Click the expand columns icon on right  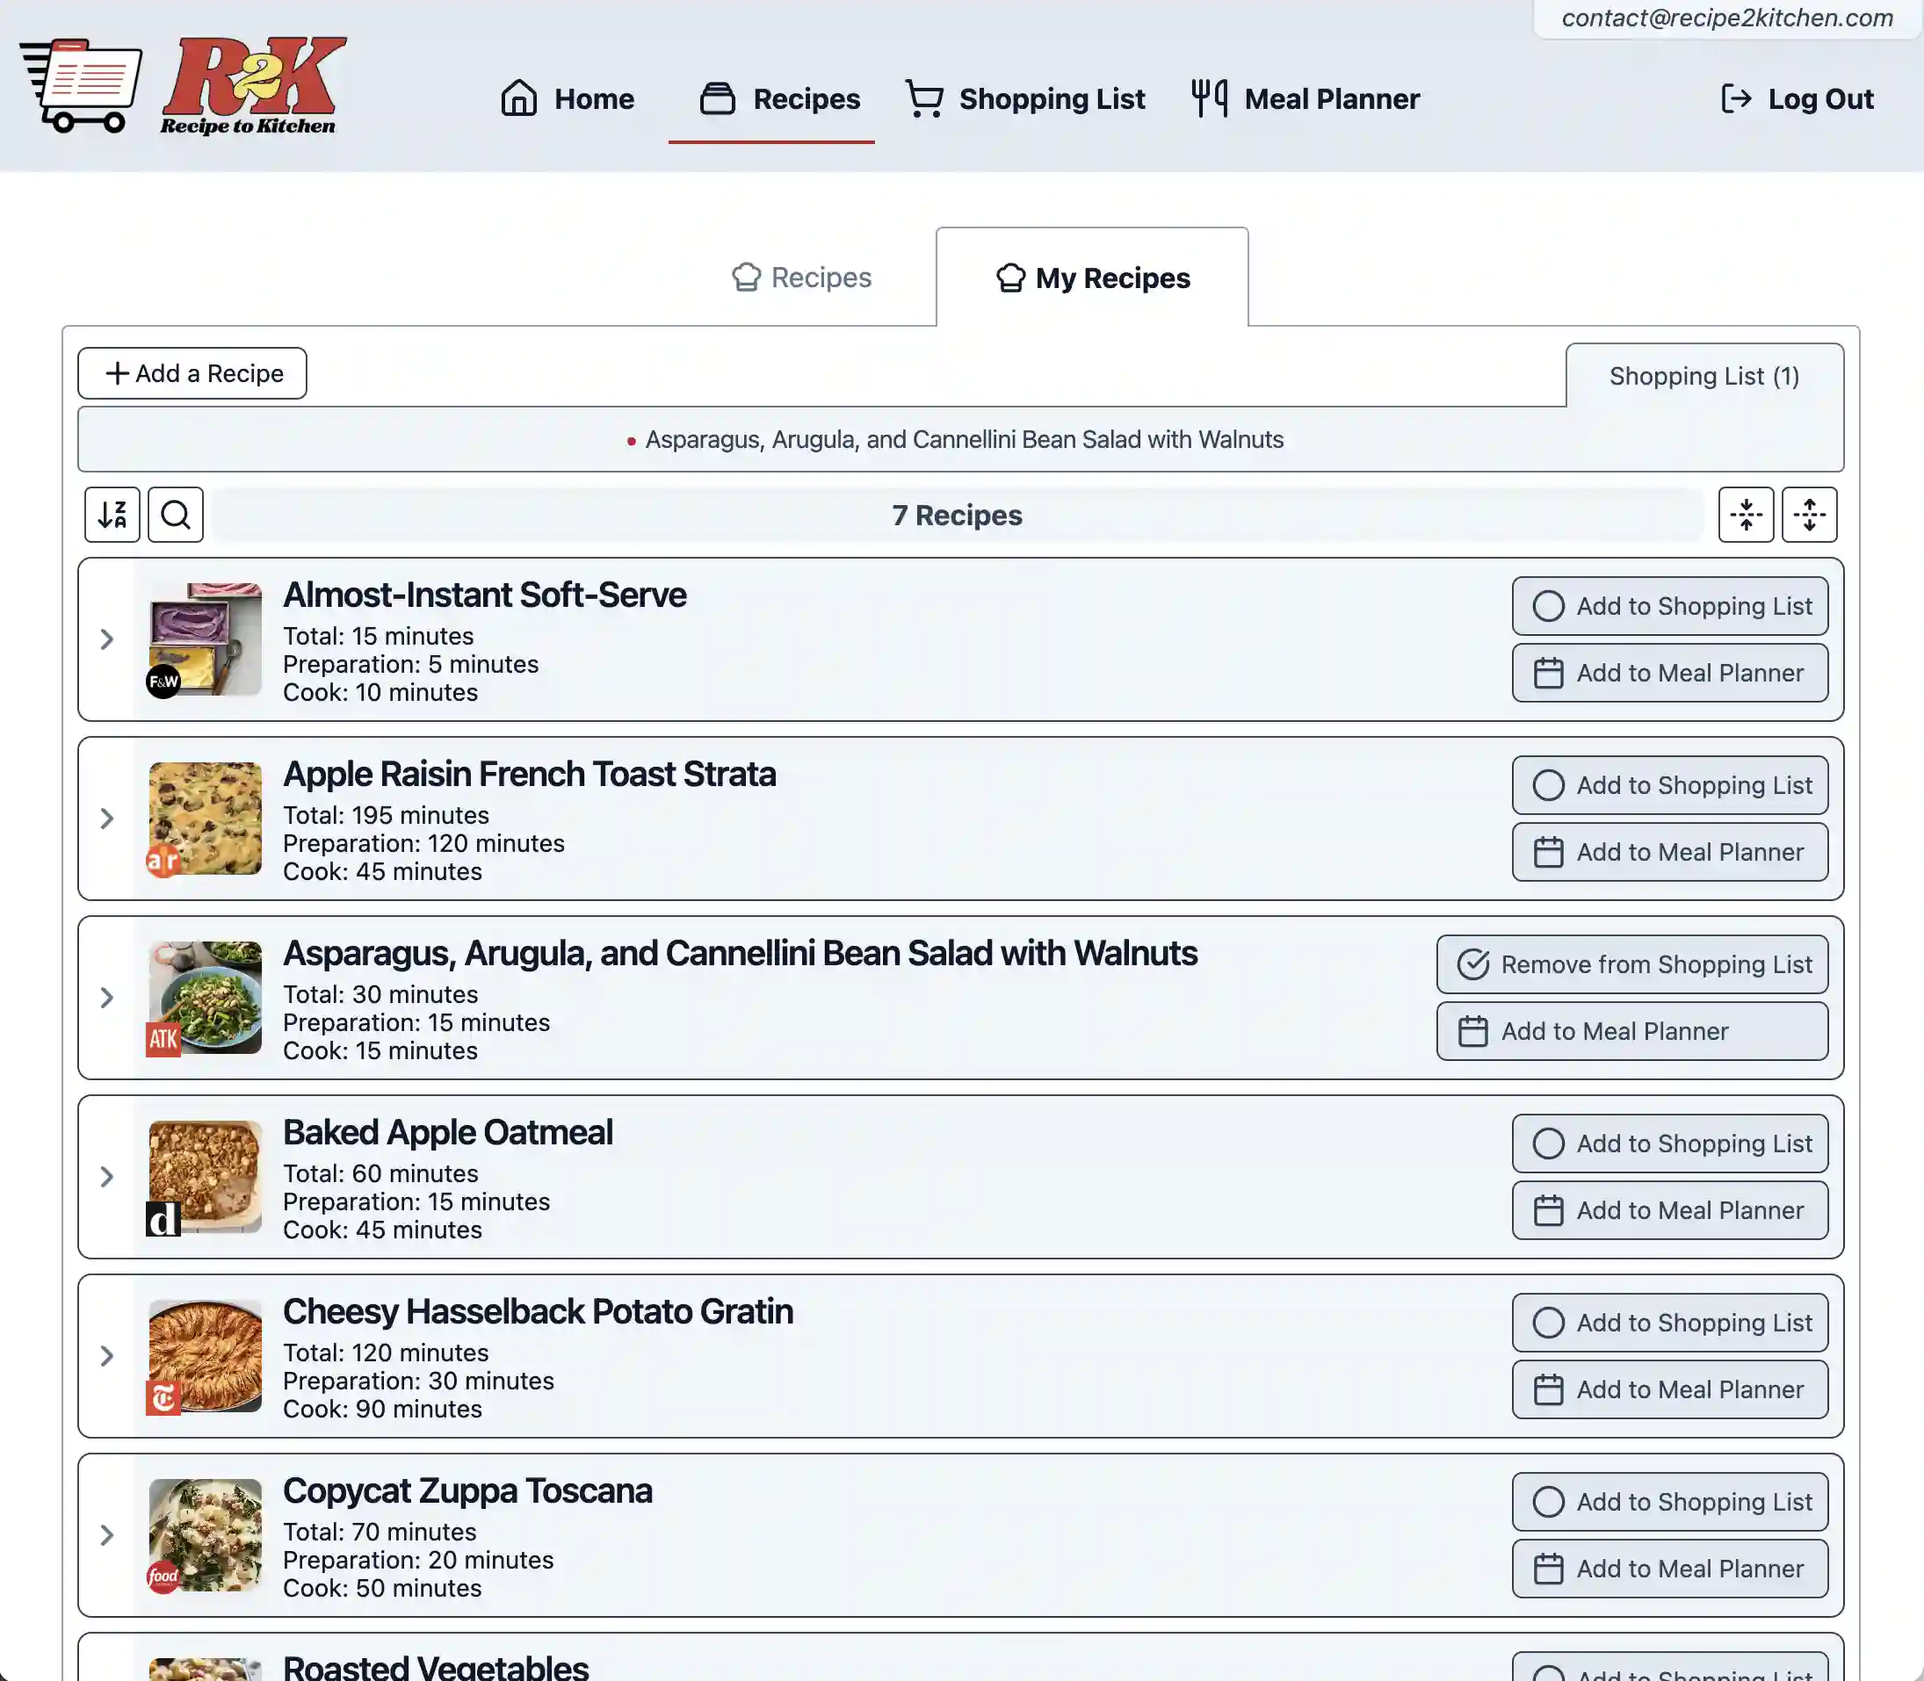pyautogui.click(x=1810, y=514)
